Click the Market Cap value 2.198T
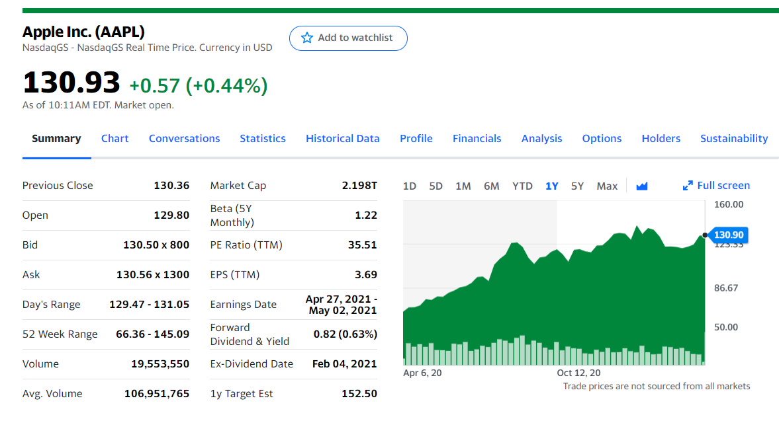Screen dimensions: 779x421 click(359, 186)
